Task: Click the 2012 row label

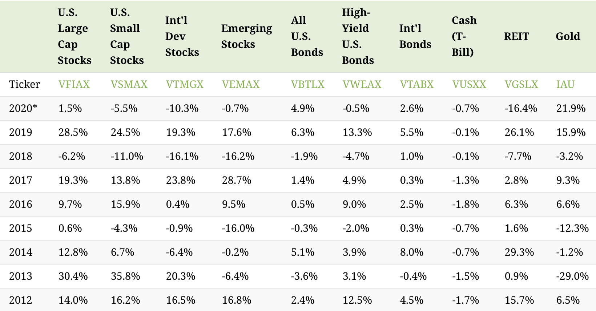Action: (21, 300)
